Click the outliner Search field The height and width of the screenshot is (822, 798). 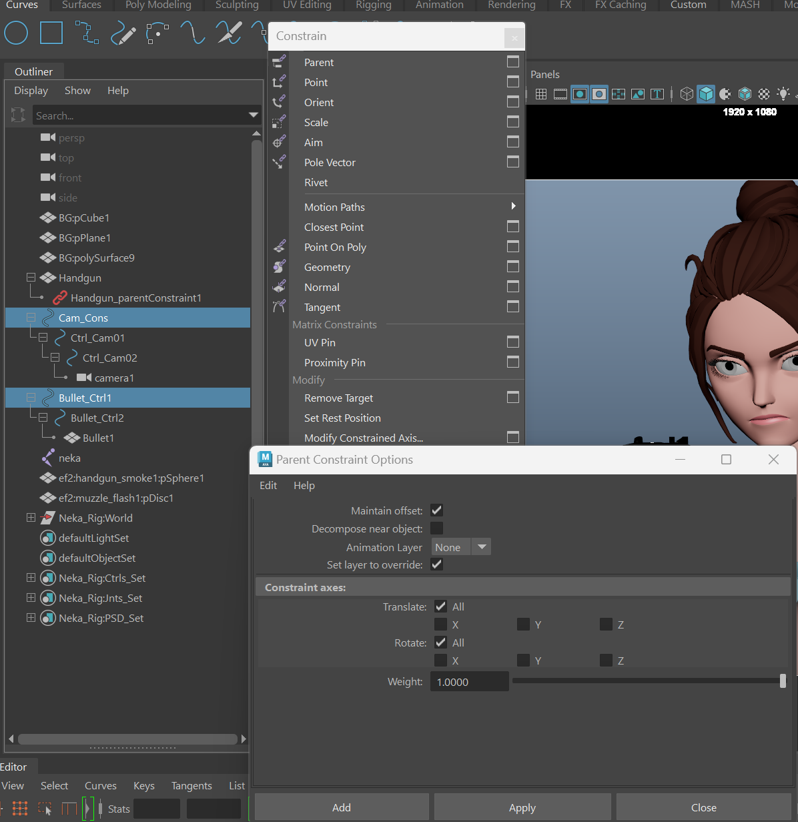click(139, 115)
